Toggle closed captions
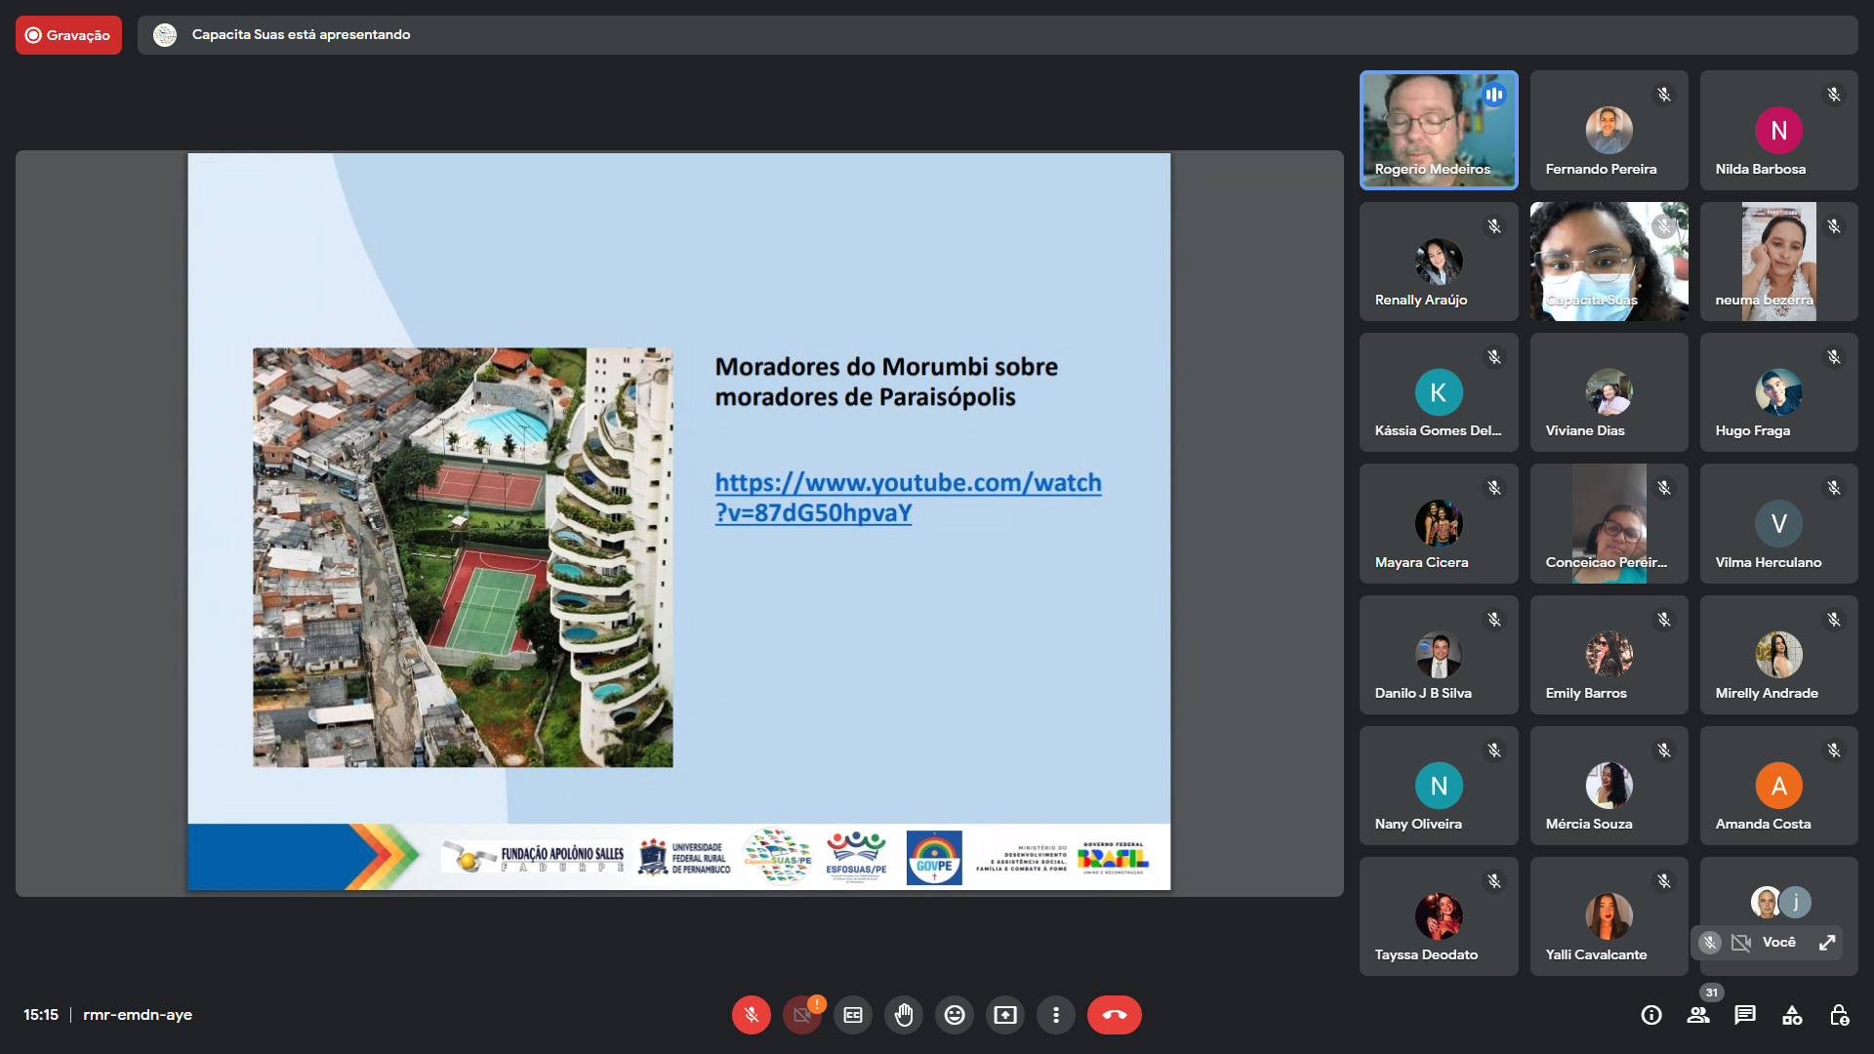The width and height of the screenshot is (1874, 1054). [853, 1015]
